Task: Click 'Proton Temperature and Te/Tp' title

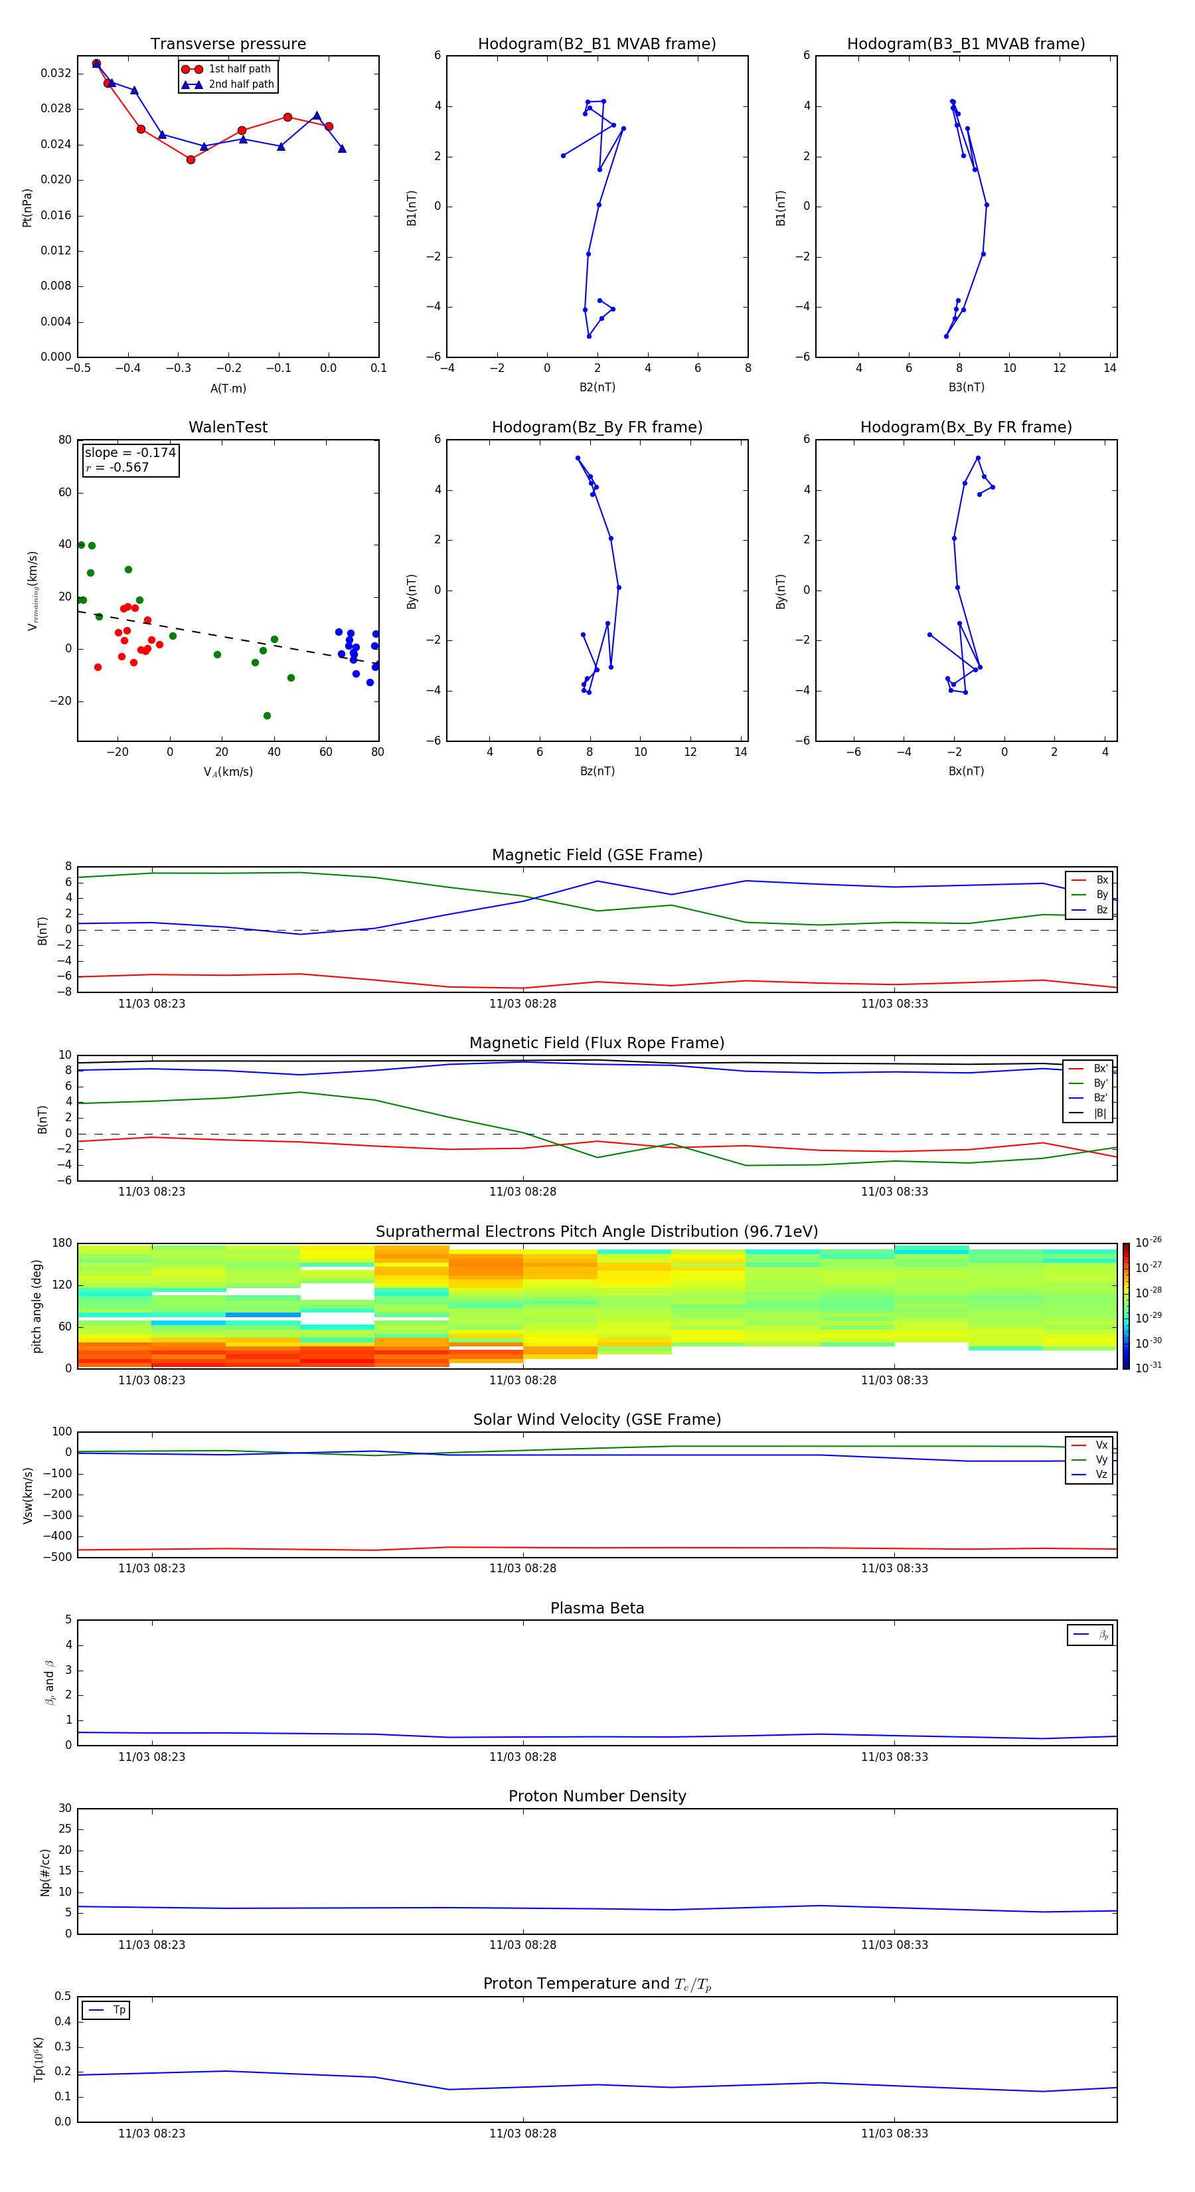Action: 597,1983
